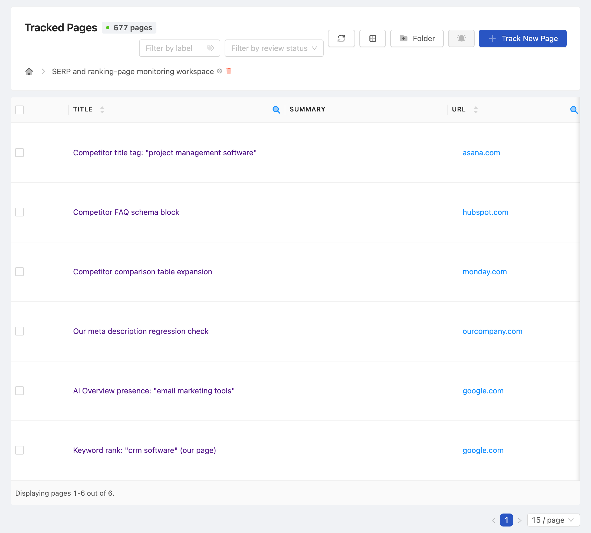This screenshot has height=533, width=591.
Task: Visit the ourcompany.com URL link
Action: coord(492,331)
